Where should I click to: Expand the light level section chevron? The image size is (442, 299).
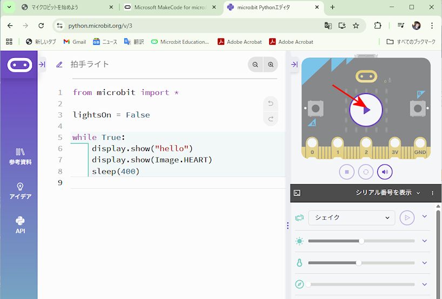[x=424, y=241]
